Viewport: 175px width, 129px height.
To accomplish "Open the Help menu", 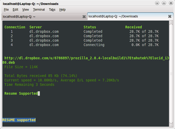I will pos(62,10).
